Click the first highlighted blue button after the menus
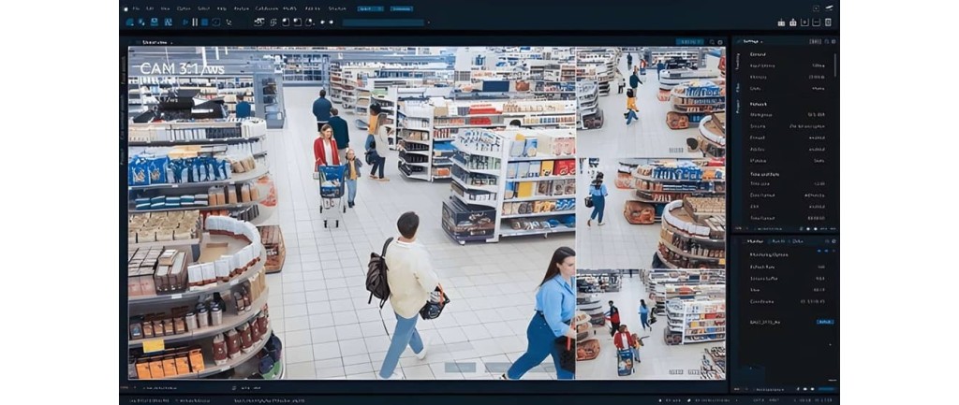Screen dimensions: 959x405 371,8
